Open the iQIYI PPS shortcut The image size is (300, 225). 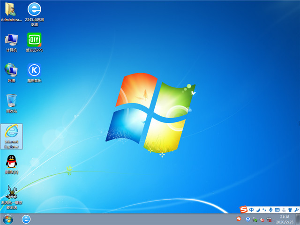pos(34,43)
